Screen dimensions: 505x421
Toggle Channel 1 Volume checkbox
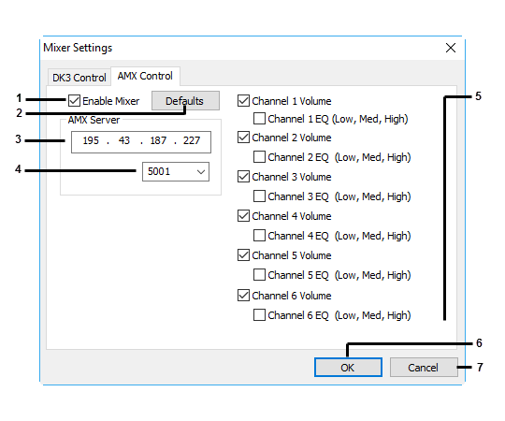(x=243, y=101)
